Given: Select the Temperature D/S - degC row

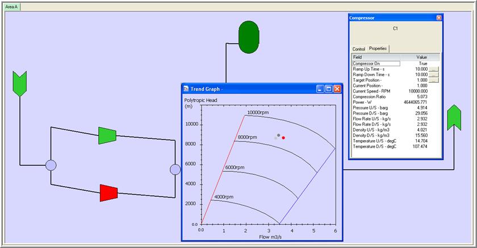Looking at the screenshot, I should click(x=396, y=146).
